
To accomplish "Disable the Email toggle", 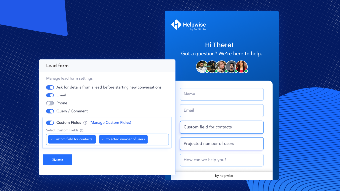I will click(x=50, y=95).
